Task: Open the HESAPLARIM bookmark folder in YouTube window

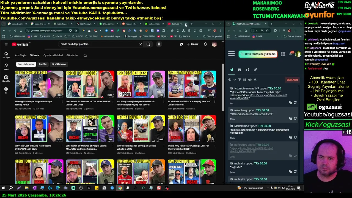Action: click(x=17, y=36)
